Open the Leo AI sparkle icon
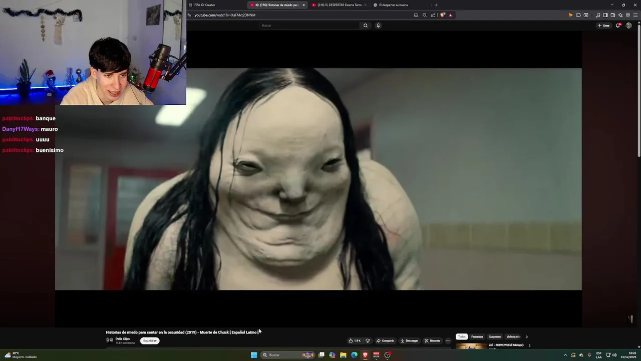Screen dimensions: 641x361 [620, 15]
